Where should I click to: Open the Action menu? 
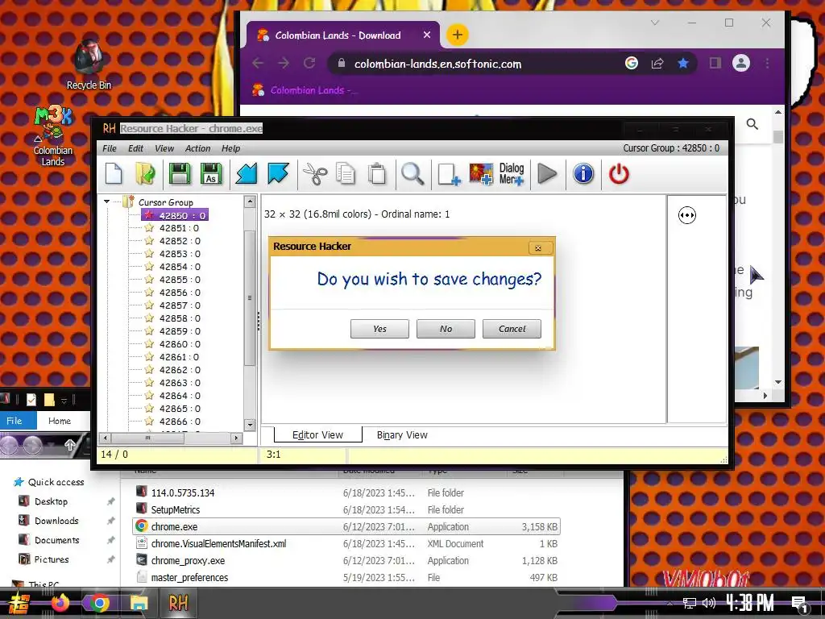click(198, 148)
